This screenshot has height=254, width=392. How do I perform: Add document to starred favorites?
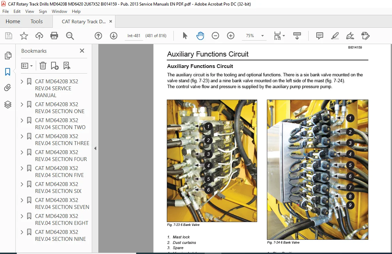click(24, 36)
